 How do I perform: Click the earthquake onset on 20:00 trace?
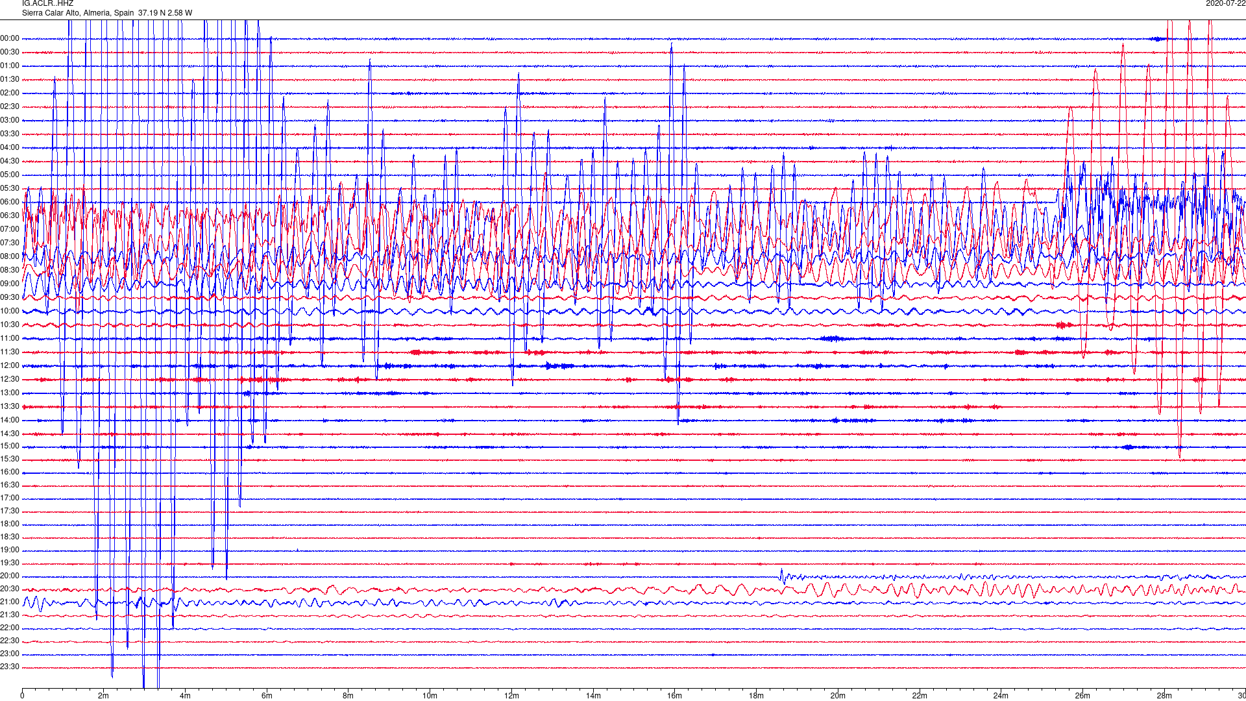pos(781,576)
